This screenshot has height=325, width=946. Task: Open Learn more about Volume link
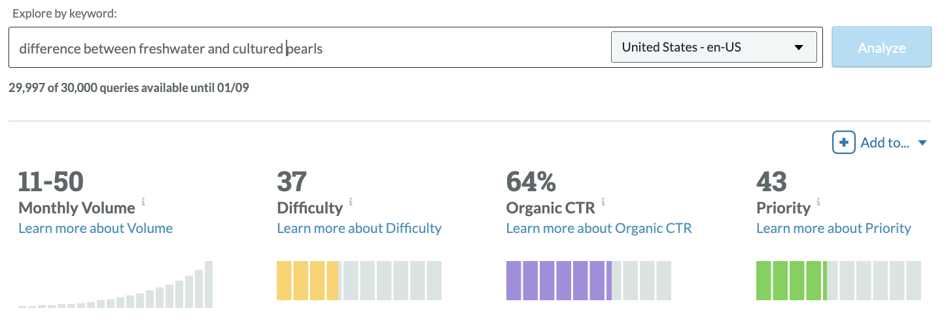click(96, 228)
